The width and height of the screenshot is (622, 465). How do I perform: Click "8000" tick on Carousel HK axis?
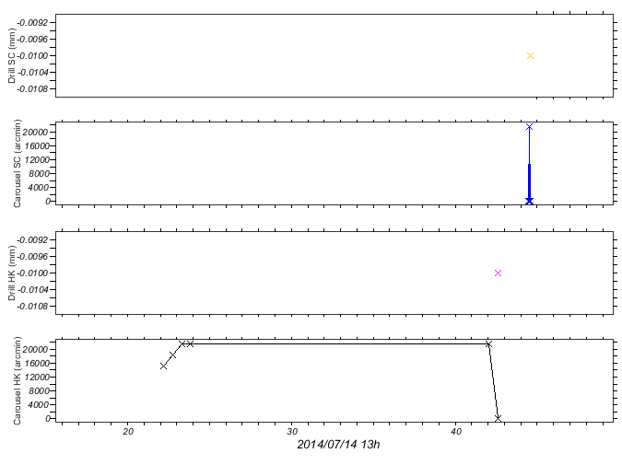(x=39, y=390)
